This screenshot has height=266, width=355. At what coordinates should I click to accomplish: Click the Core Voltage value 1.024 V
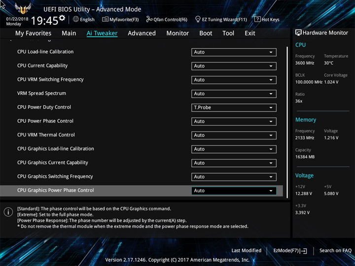point(331,82)
